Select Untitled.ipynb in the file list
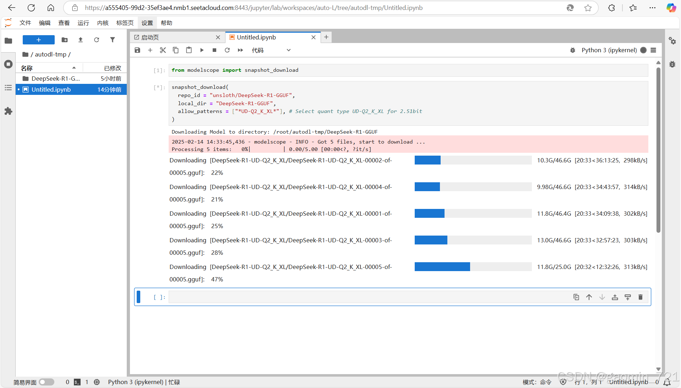 pyautogui.click(x=71, y=90)
